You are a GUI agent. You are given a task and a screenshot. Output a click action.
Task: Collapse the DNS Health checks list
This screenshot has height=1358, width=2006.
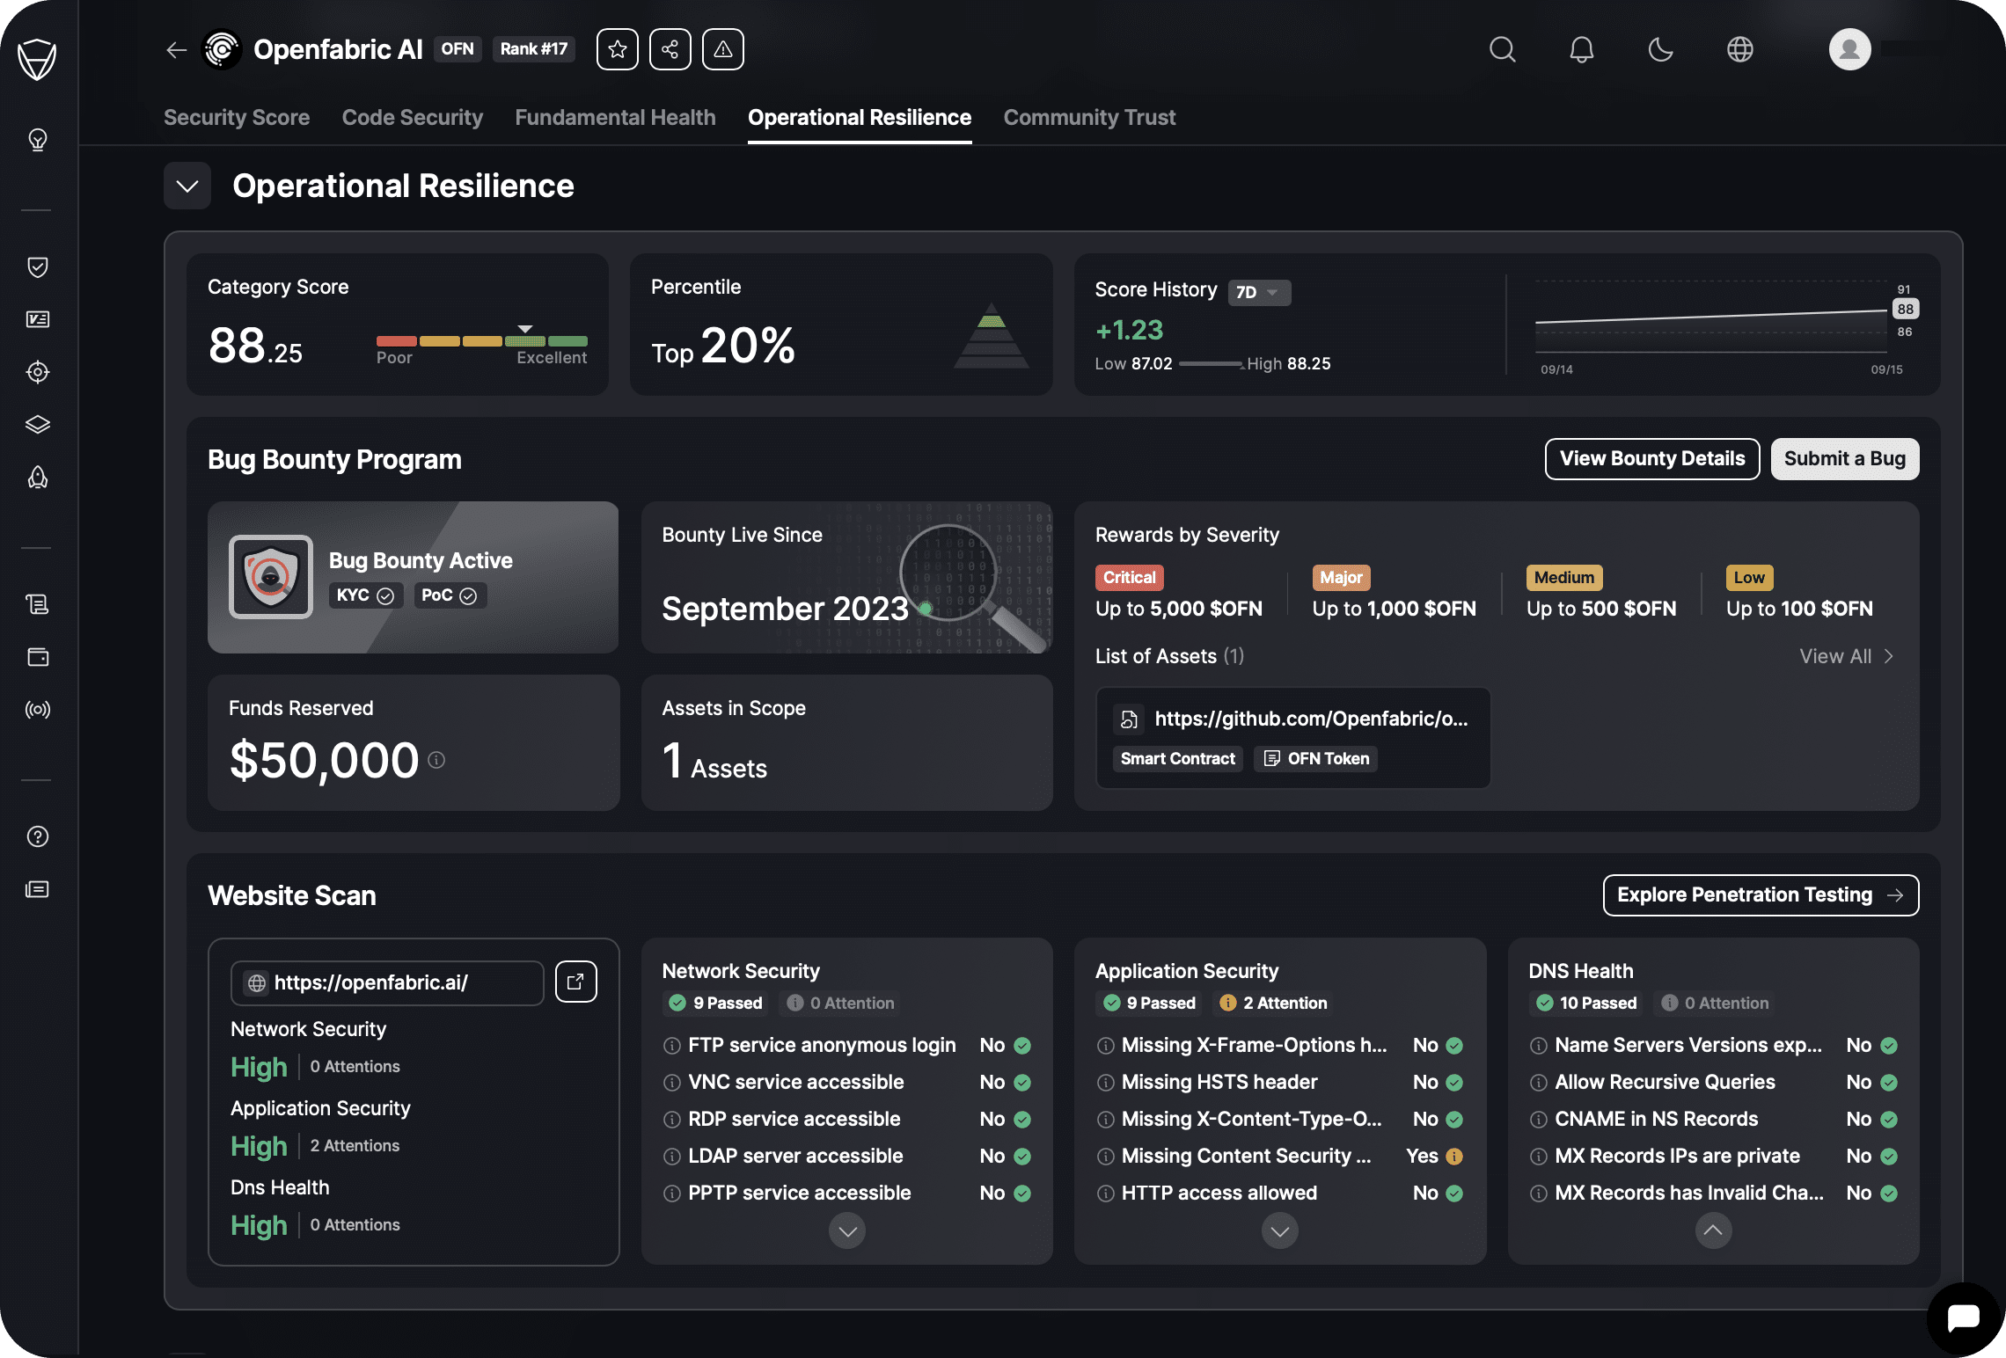pyautogui.click(x=1714, y=1230)
